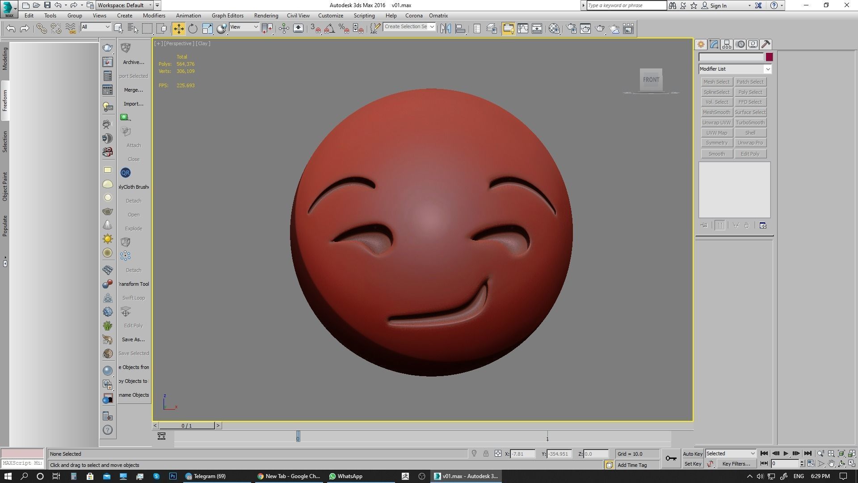Image resolution: width=858 pixels, height=483 pixels.
Task: Click the time slider 0 / 1 handle
Action: [x=187, y=426]
